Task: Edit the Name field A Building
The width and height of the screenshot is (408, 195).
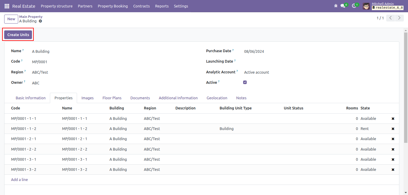Action: pyautogui.click(x=115, y=51)
